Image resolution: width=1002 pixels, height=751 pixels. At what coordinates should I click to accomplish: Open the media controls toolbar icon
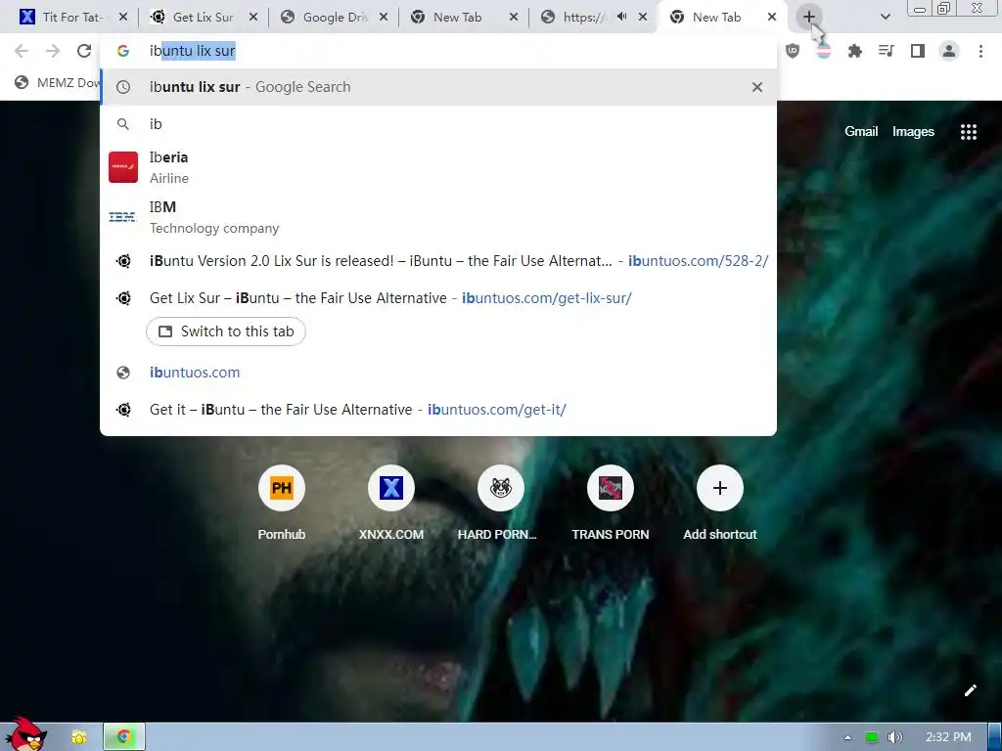coord(886,51)
